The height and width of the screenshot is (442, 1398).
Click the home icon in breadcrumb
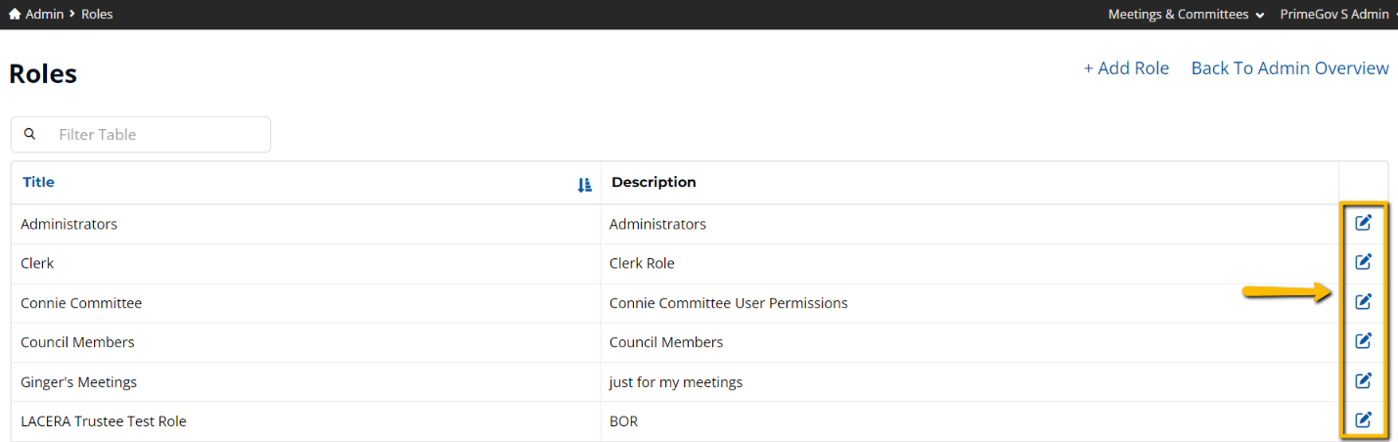coord(15,14)
